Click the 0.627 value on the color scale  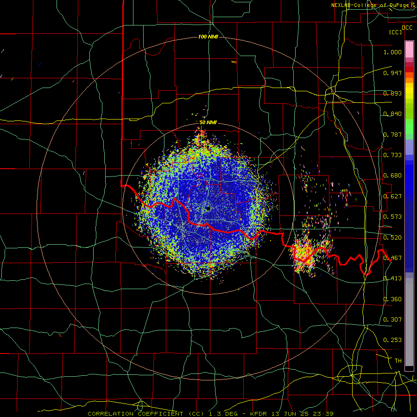point(392,196)
